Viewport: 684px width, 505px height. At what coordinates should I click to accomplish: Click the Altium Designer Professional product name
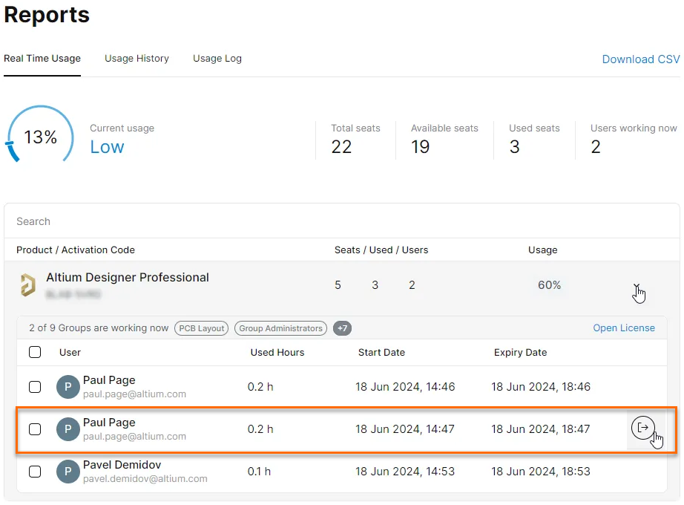point(128,278)
